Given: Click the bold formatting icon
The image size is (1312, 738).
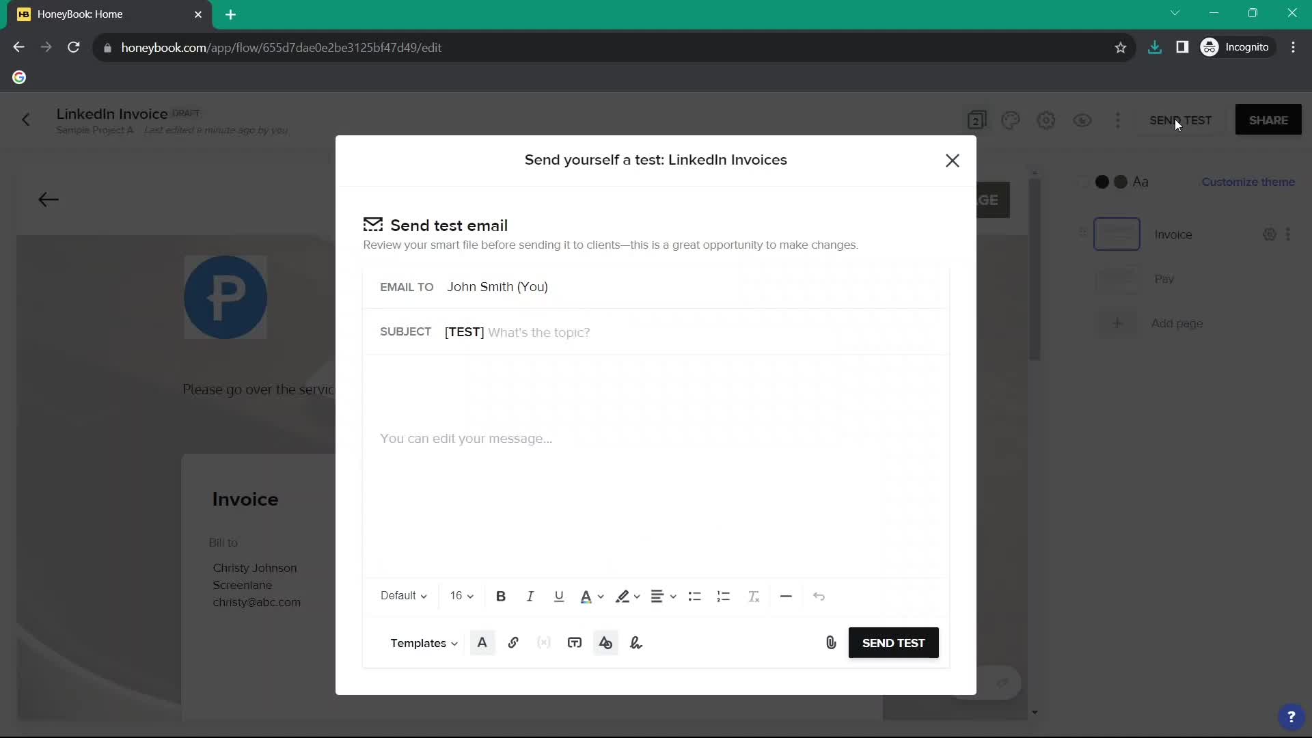Looking at the screenshot, I should tap(502, 596).
